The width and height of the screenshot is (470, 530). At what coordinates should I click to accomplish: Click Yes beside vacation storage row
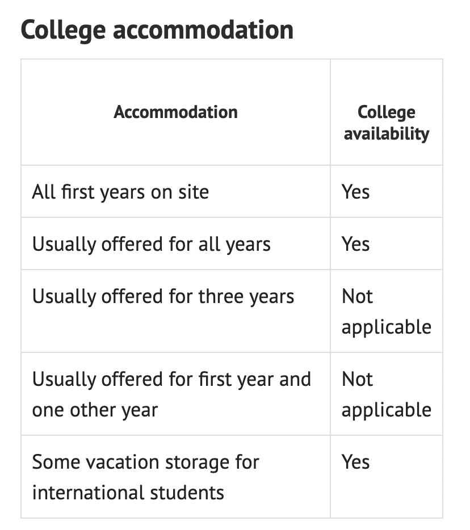point(355,462)
